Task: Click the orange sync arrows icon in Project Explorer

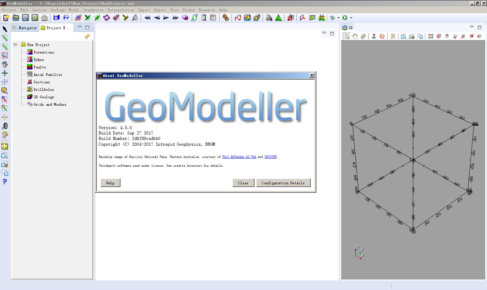Action: (x=87, y=36)
